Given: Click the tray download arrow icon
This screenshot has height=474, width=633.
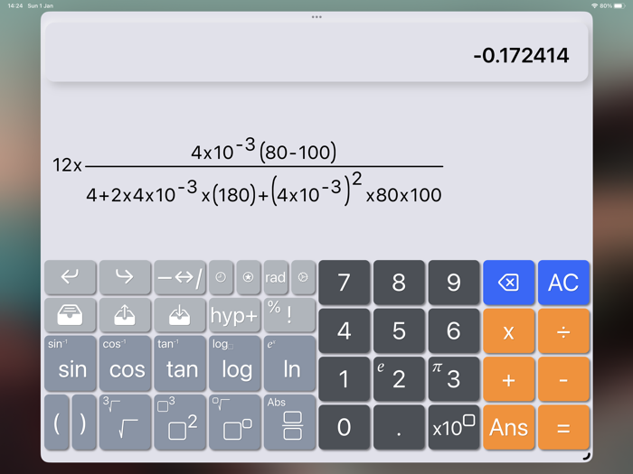Looking at the screenshot, I should 180,315.
